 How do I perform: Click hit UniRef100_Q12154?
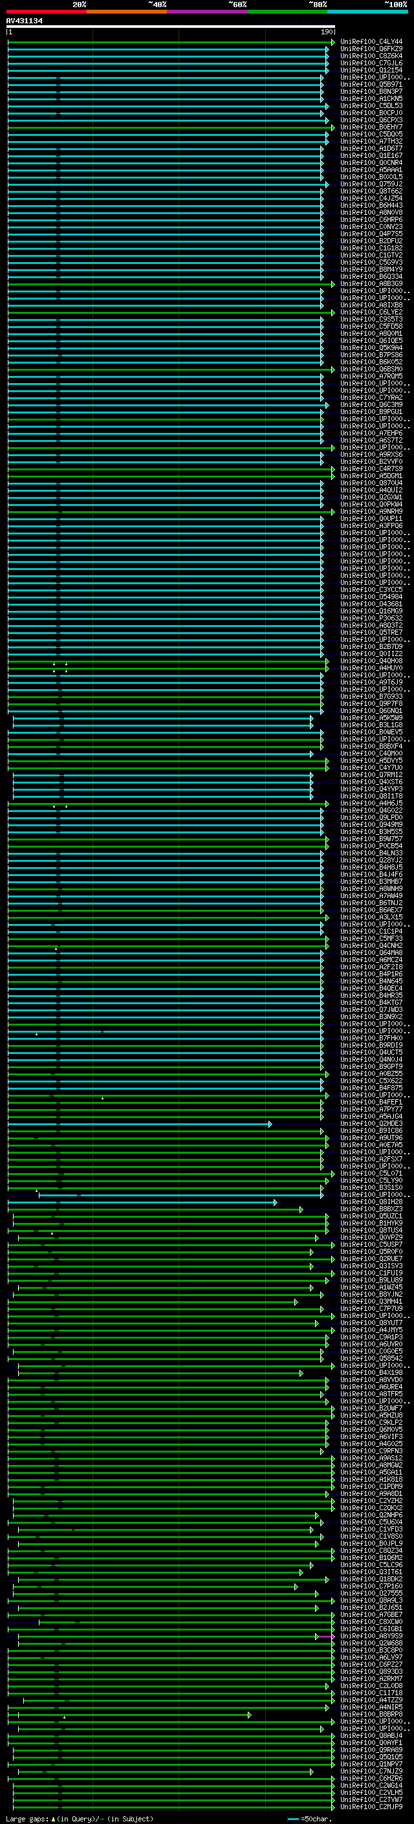[x=371, y=70]
